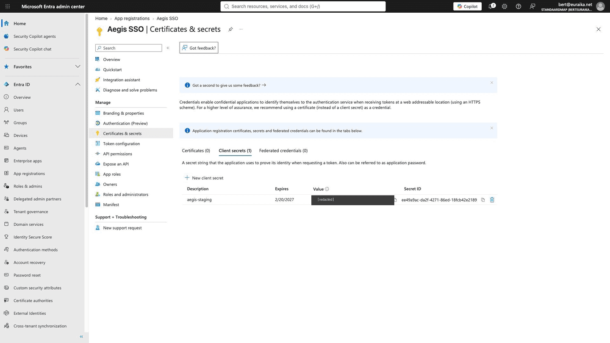Collapse the Entra ID section
This screenshot has width=610, height=343.
coord(78,84)
